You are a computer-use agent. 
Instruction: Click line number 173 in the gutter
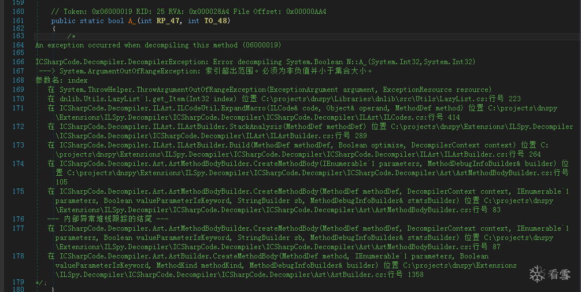point(18,145)
